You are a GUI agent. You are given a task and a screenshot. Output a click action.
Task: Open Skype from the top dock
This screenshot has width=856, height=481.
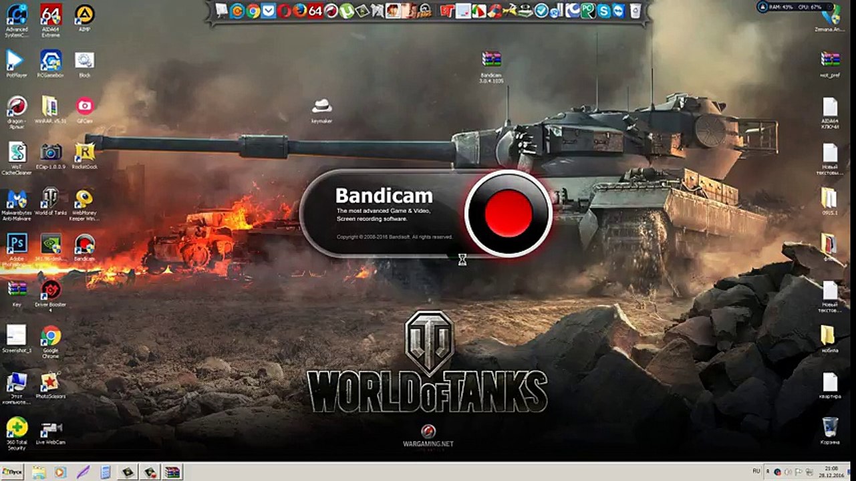(x=604, y=11)
